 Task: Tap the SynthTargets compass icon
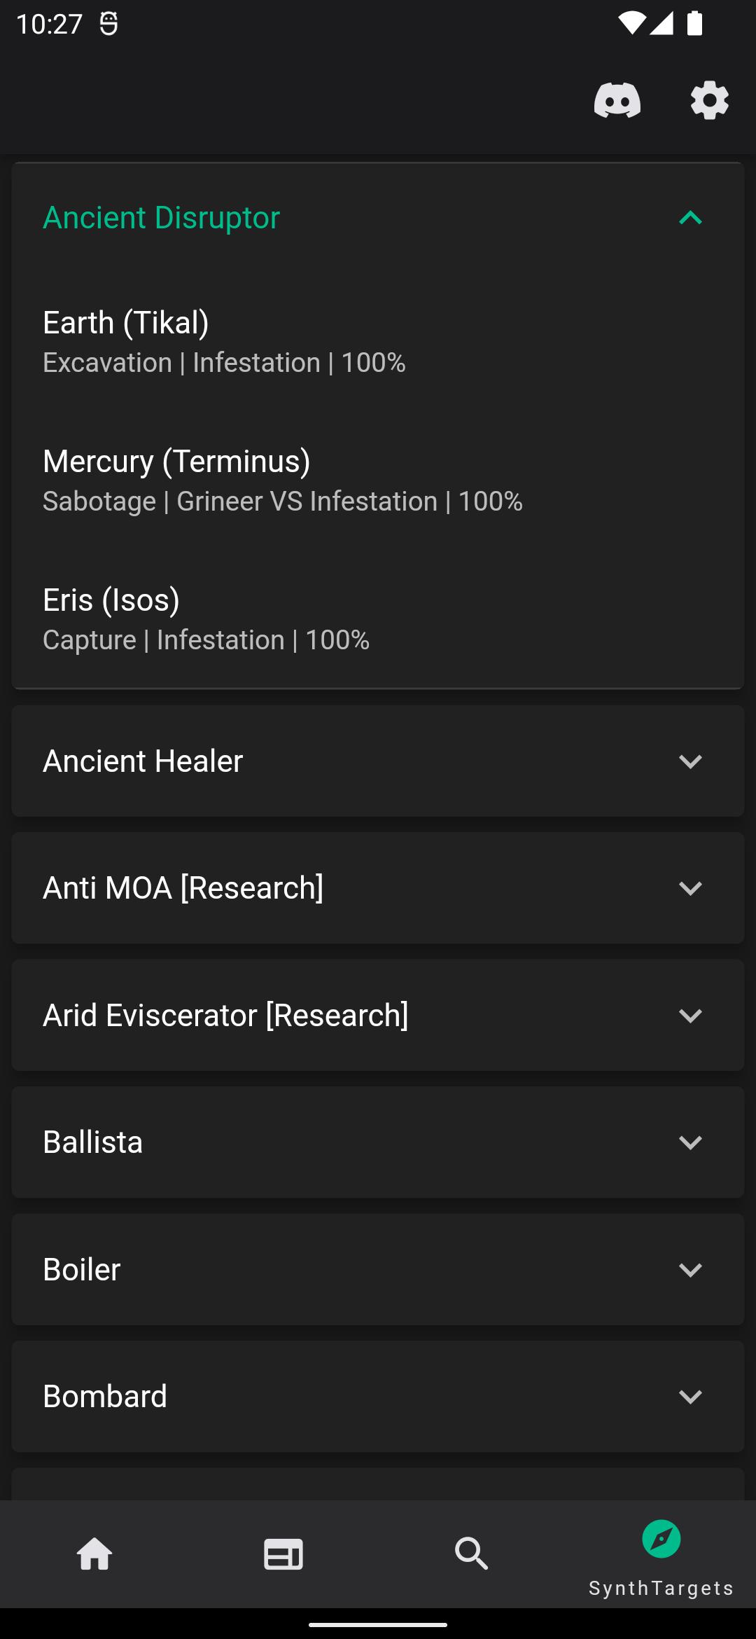click(661, 1539)
